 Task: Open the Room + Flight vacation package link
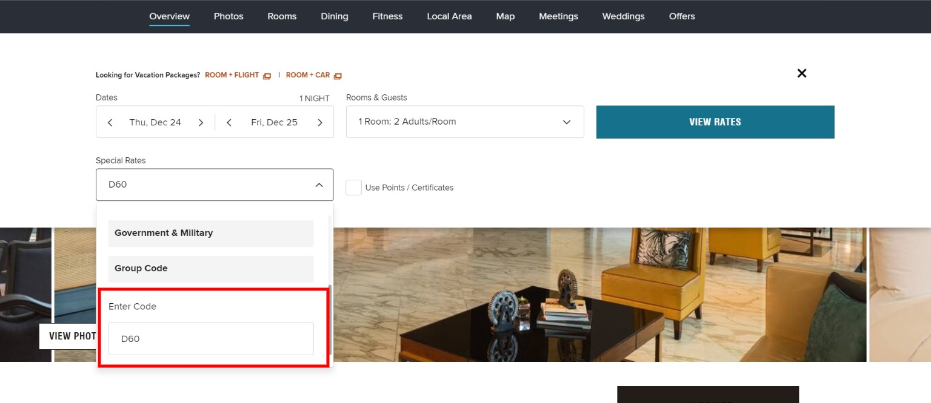[232, 75]
